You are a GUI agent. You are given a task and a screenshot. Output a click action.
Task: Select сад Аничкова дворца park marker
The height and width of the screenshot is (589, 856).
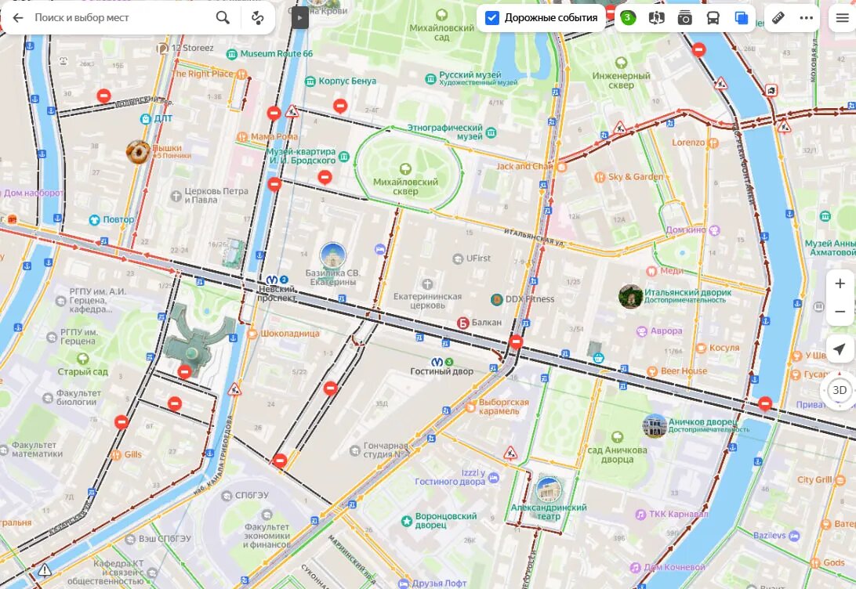pos(618,437)
